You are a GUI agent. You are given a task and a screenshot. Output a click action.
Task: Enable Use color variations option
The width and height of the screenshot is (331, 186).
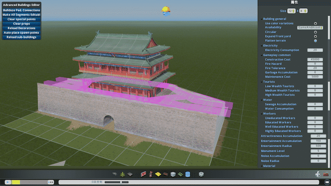[x=315, y=24]
